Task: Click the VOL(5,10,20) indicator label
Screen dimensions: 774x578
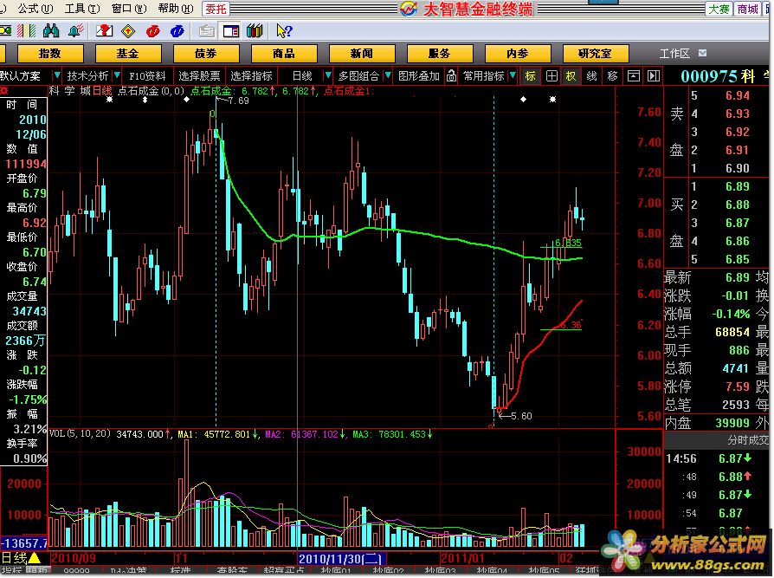Action: [80, 434]
